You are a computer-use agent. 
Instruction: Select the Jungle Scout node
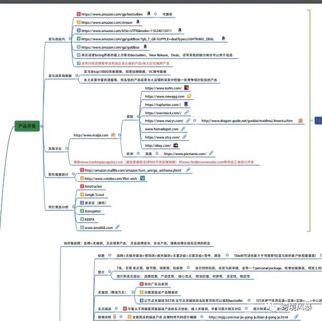tap(94, 194)
